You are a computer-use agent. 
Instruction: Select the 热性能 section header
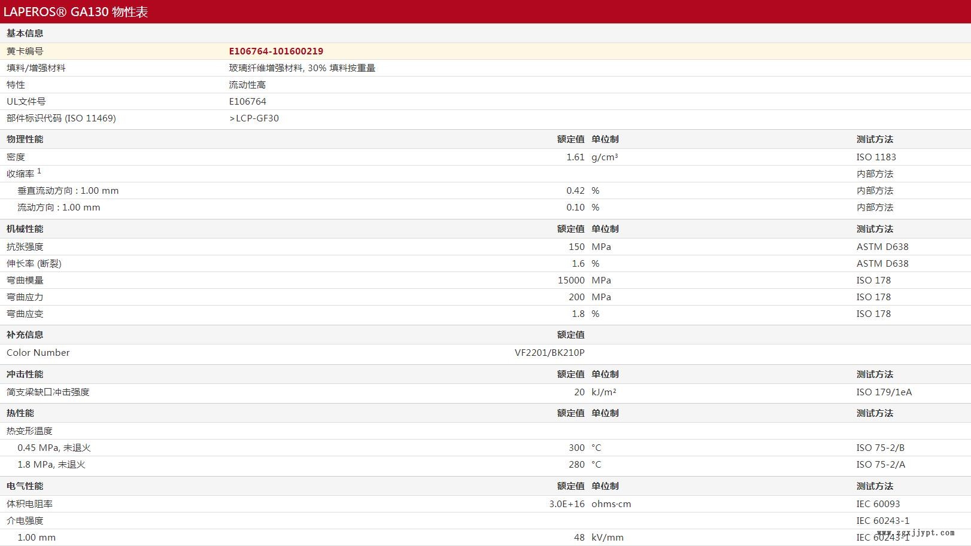tap(20, 413)
